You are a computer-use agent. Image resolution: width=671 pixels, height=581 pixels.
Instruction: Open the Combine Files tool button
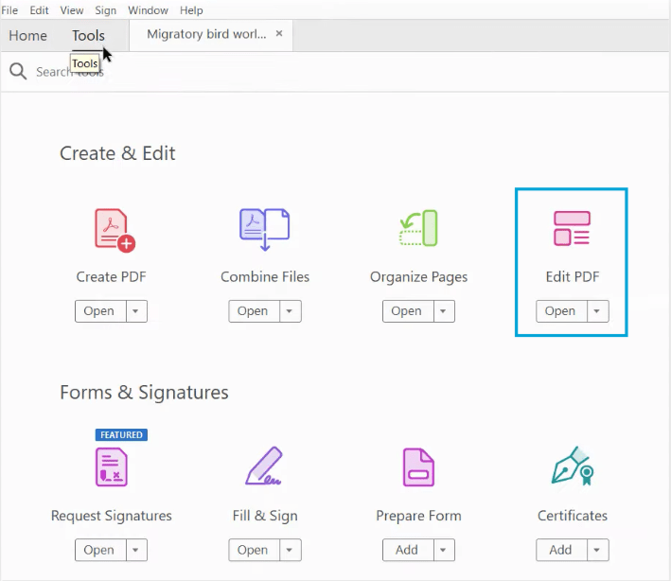255,311
